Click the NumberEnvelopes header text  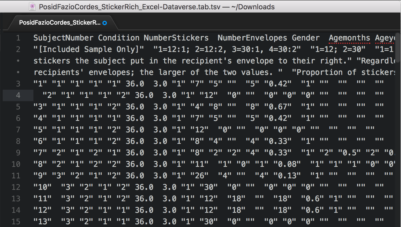point(252,38)
